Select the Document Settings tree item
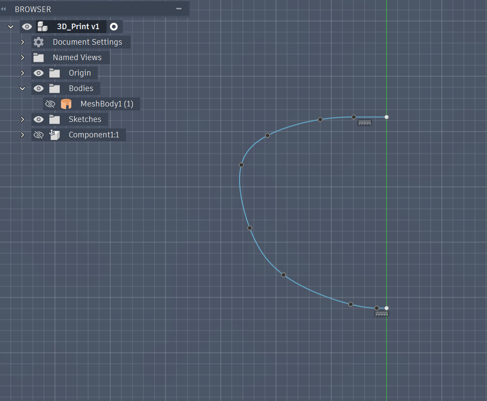Screen dimensions: 487x401 87,42
